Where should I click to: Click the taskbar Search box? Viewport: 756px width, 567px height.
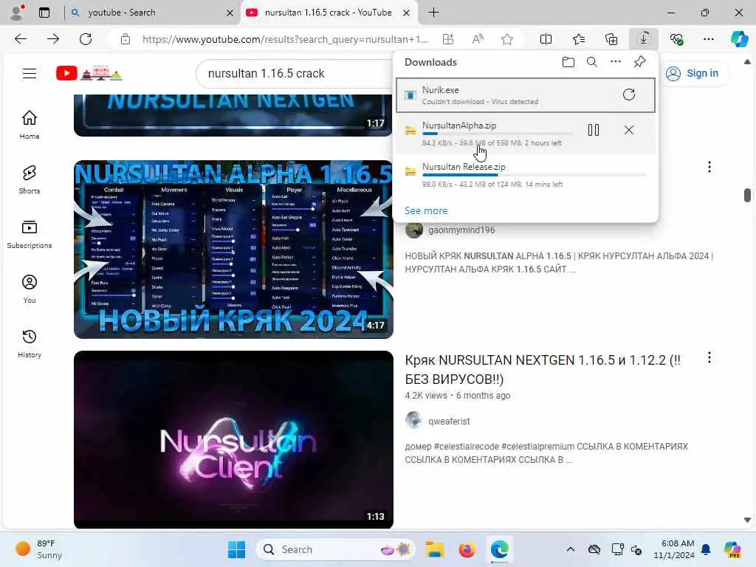tap(336, 549)
